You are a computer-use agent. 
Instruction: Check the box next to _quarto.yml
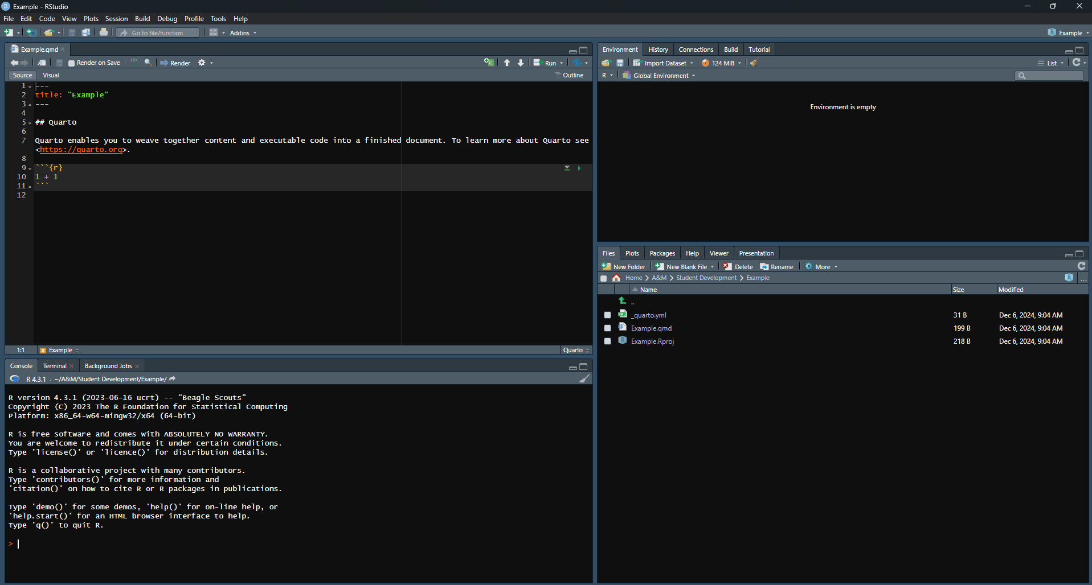click(x=607, y=315)
